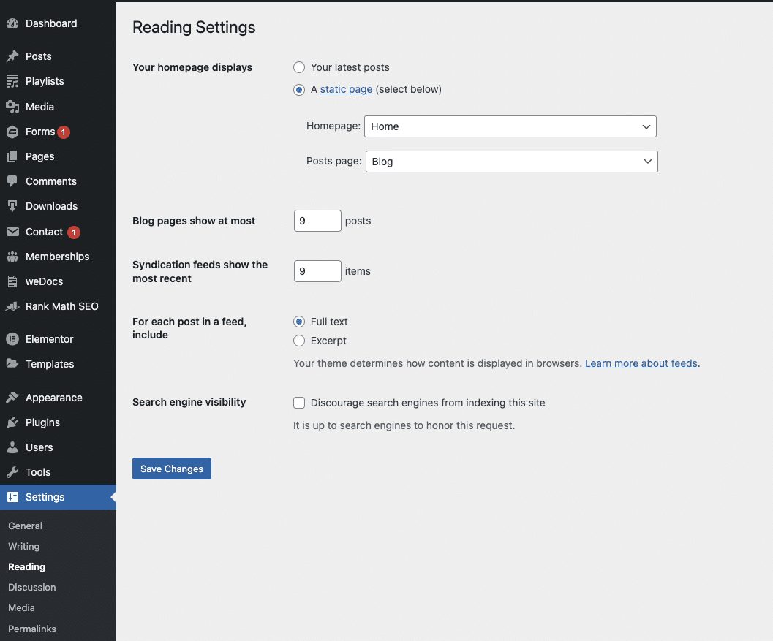Click the Save Changes button

point(172,469)
